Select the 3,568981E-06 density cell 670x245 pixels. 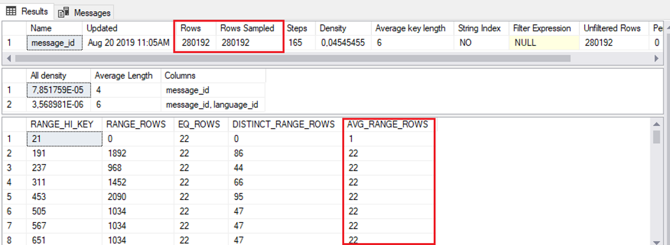pyautogui.click(x=58, y=104)
